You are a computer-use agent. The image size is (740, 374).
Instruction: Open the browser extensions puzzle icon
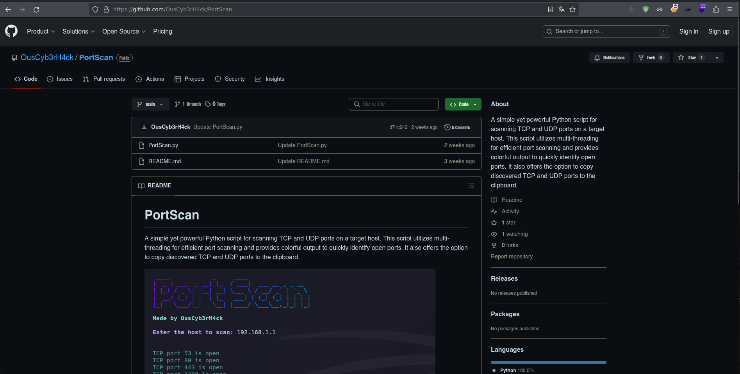click(716, 9)
